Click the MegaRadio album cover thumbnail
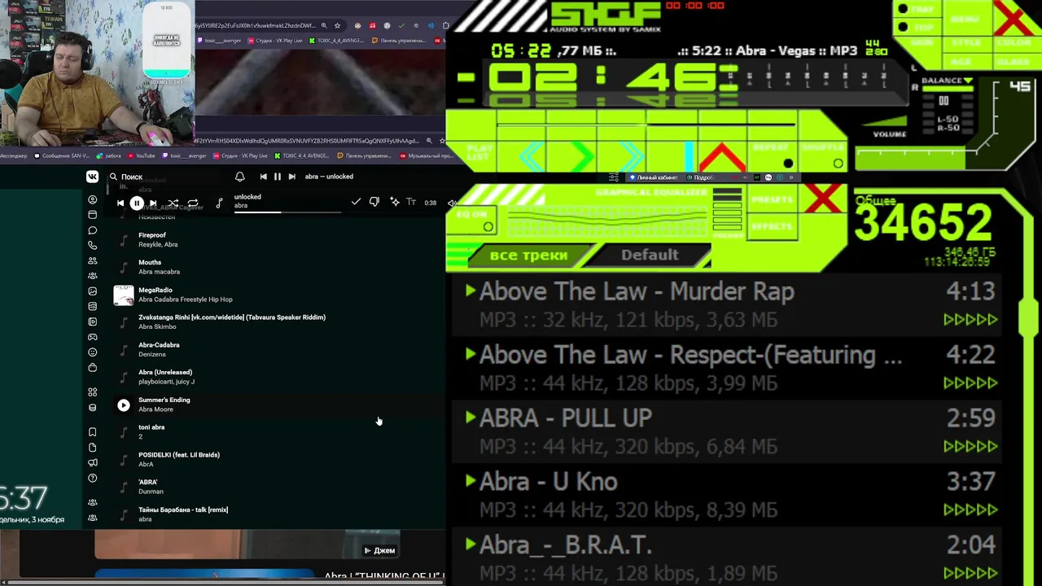 tap(124, 295)
